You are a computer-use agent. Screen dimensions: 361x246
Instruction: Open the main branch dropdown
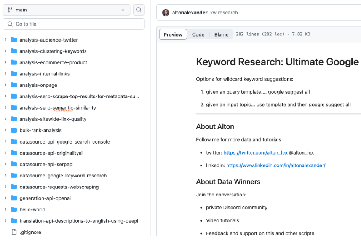coord(66,10)
